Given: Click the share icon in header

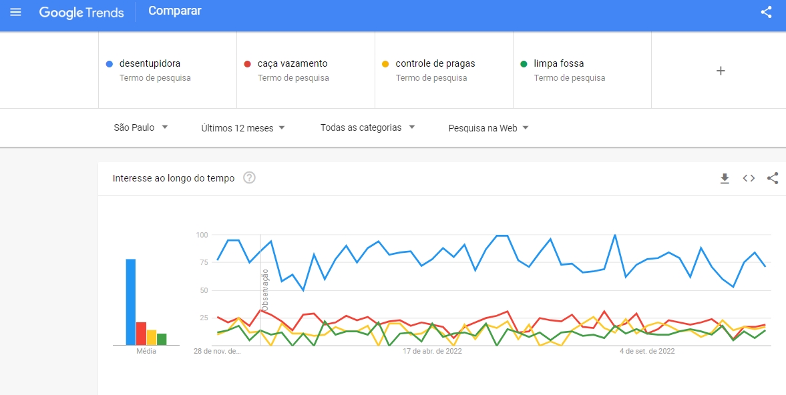Looking at the screenshot, I should [x=766, y=12].
